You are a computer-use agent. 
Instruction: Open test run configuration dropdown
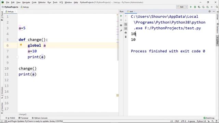182,7
